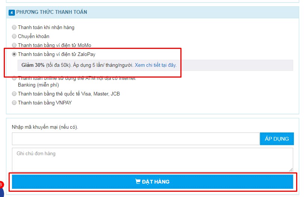Screen dimensions: 304x197
Task: Click the 'PHƯƠNG THỨC THANH TOÁN' section header
Action: coord(52,12)
